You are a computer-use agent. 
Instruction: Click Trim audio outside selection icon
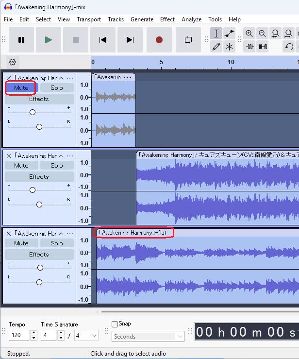tap(249, 47)
